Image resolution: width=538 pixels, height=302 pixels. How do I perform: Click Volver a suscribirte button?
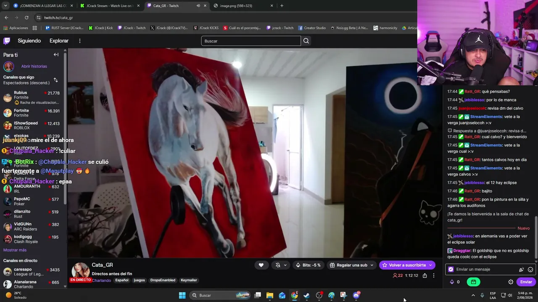tap(407, 265)
